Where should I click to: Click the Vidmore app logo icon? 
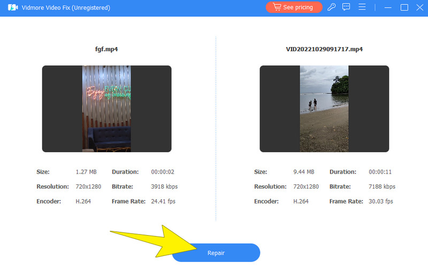click(x=12, y=7)
